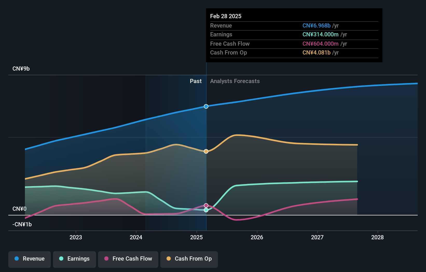Toggle the Earnings series visibility

[74, 259]
